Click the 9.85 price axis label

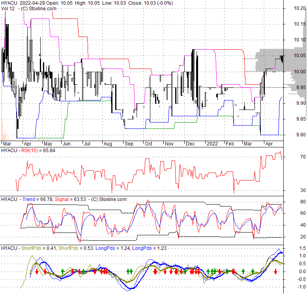coord(301,119)
